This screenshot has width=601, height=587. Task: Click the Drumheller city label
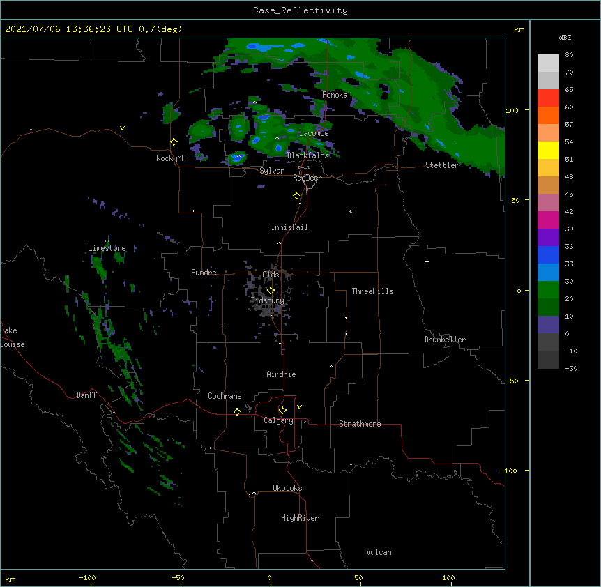(x=445, y=340)
